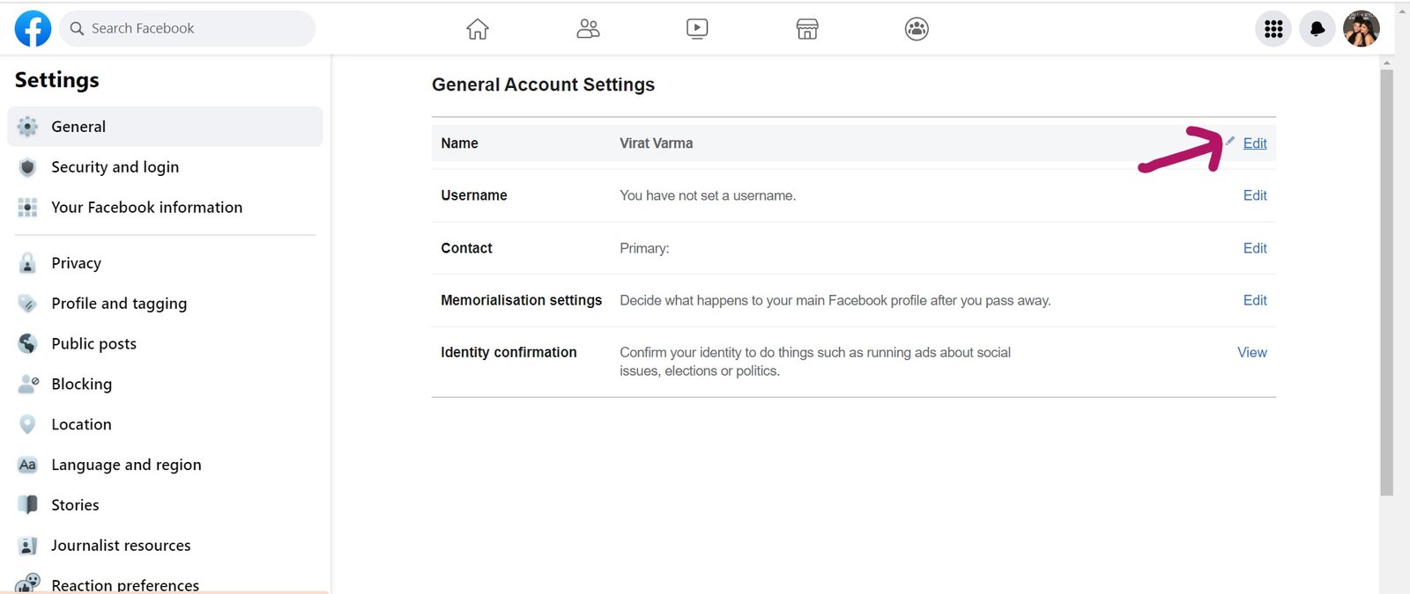Click the Reaction preferences icon
The width and height of the screenshot is (1410, 594).
point(28,583)
